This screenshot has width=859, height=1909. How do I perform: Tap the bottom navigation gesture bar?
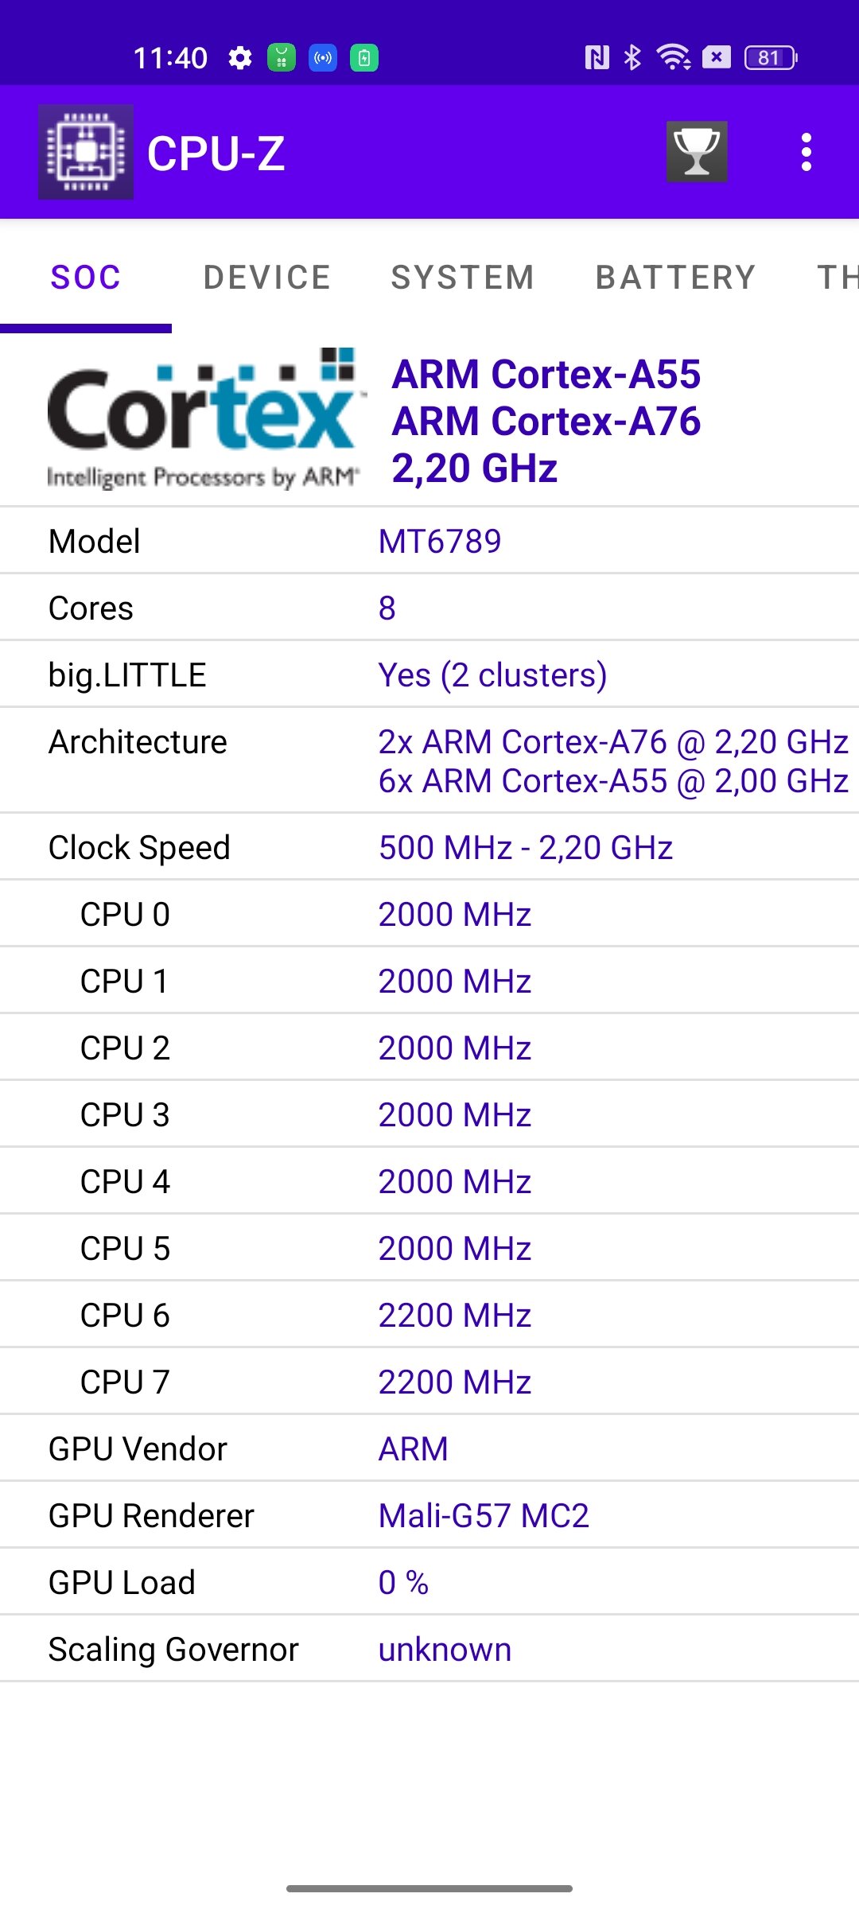coord(429,1888)
